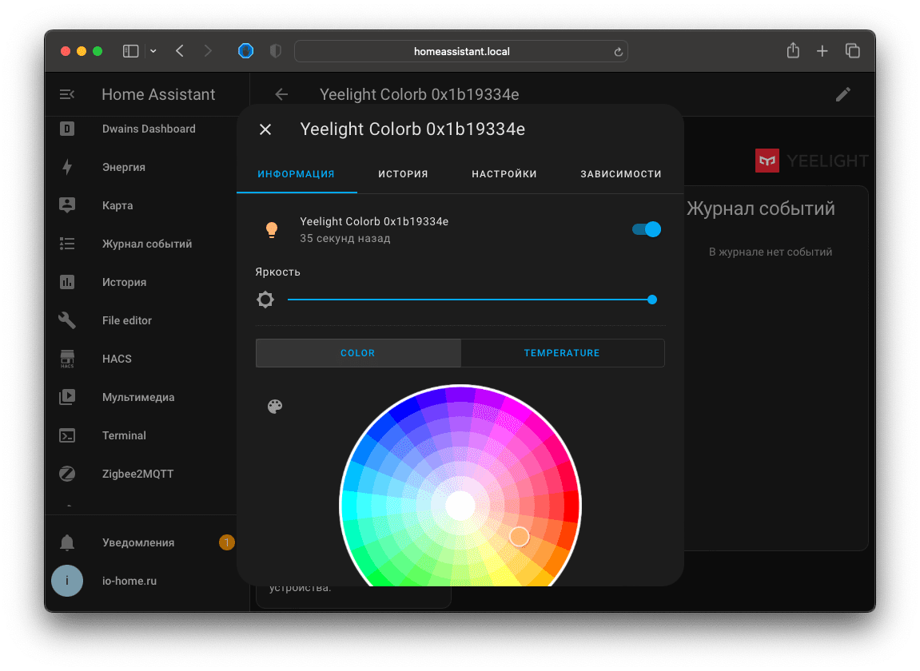The image size is (920, 671).
Task: Open the Energy lightning bolt icon
Action: pos(67,167)
